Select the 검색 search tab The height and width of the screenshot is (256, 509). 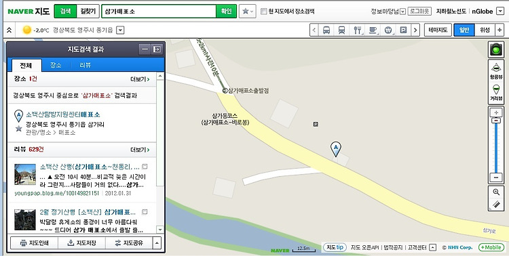(65, 12)
